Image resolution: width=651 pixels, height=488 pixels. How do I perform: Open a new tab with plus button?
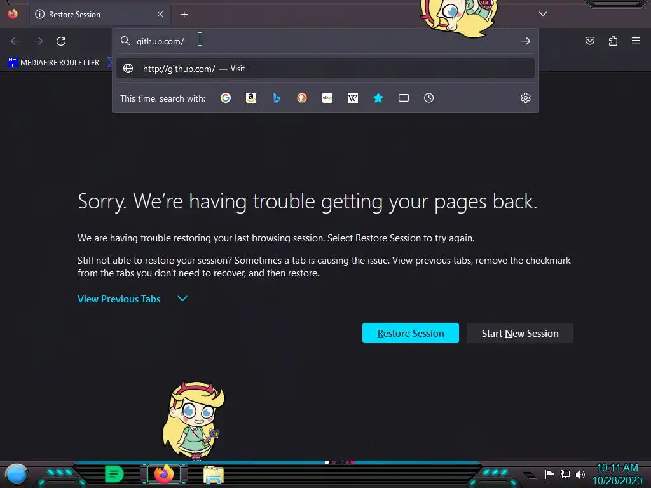click(184, 15)
